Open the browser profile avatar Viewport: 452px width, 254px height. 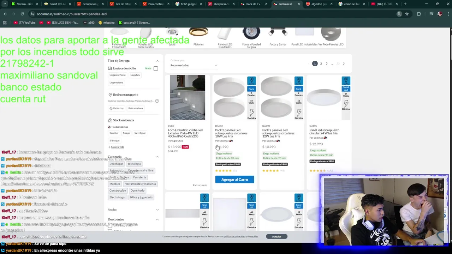[x=440, y=14]
